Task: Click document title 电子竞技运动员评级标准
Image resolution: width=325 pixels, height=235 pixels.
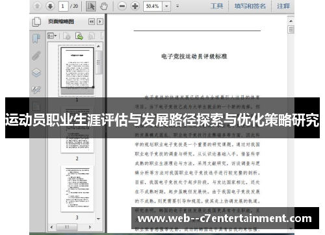Action: (x=194, y=56)
